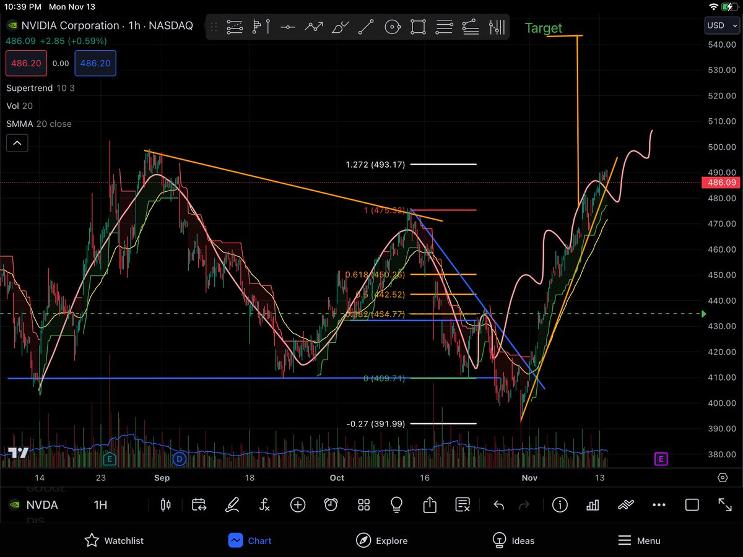Select the rectangle shape tool
The width and height of the screenshot is (743, 557).
click(x=418, y=27)
